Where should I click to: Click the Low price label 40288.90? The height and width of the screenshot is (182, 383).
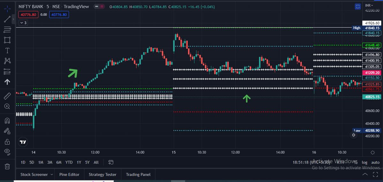coord(366,130)
